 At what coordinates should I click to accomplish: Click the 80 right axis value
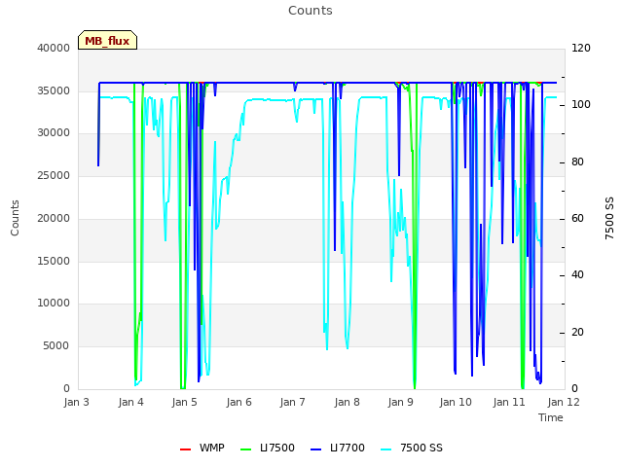pos(577,162)
